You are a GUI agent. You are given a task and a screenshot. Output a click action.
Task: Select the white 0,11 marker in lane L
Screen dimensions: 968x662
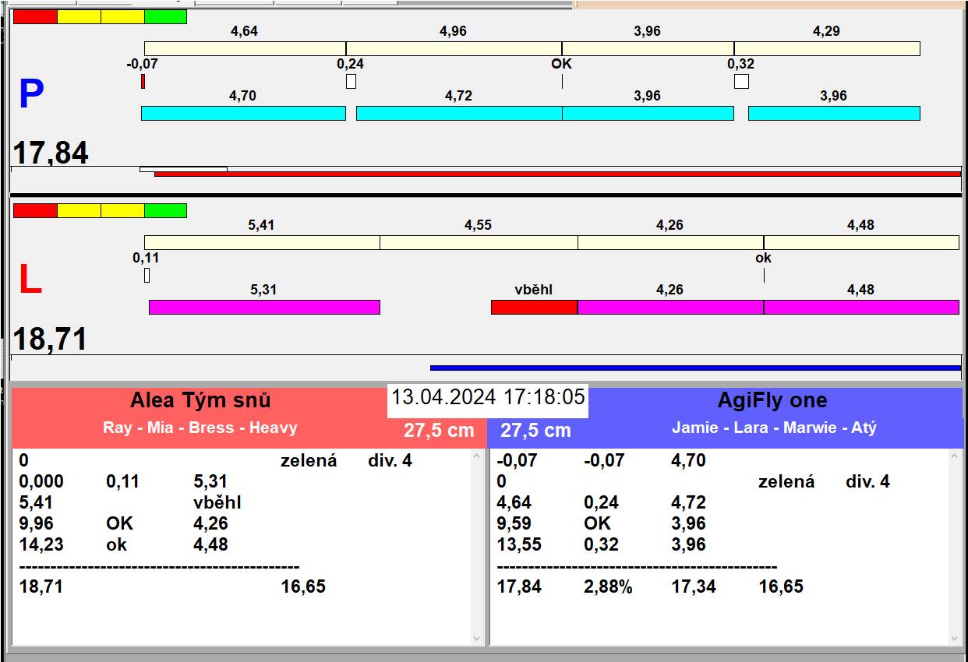tap(147, 275)
